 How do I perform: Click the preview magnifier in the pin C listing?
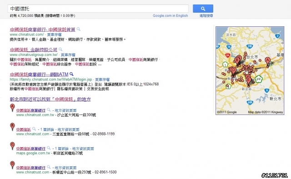[49, 148]
